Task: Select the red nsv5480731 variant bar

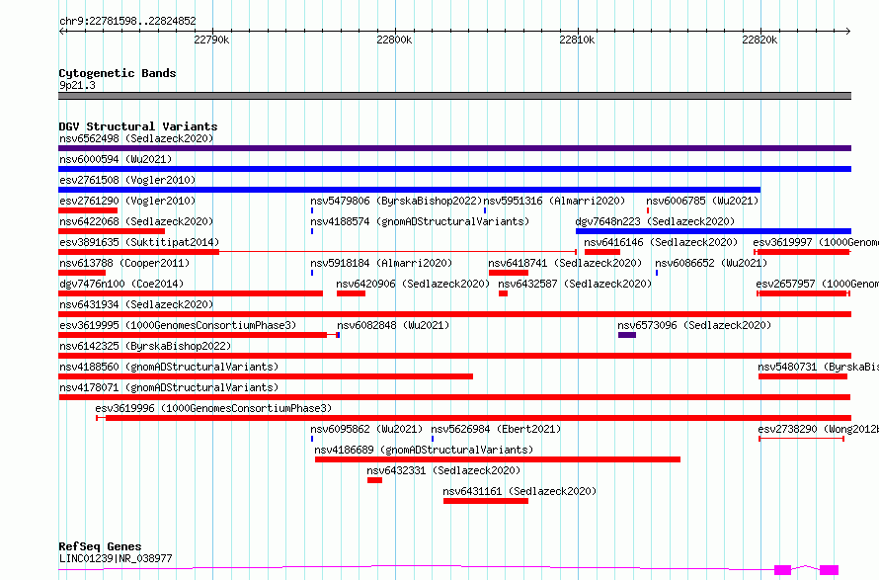Action: click(x=803, y=376)
